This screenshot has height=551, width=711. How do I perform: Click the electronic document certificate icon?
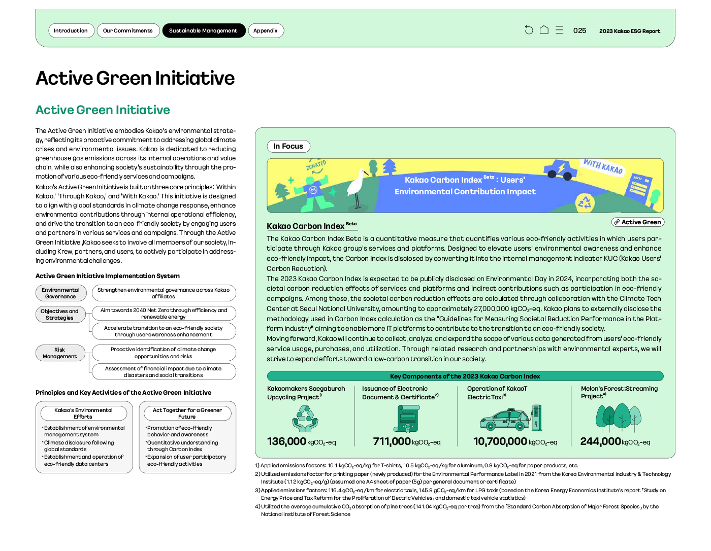[x=406, y=419]
